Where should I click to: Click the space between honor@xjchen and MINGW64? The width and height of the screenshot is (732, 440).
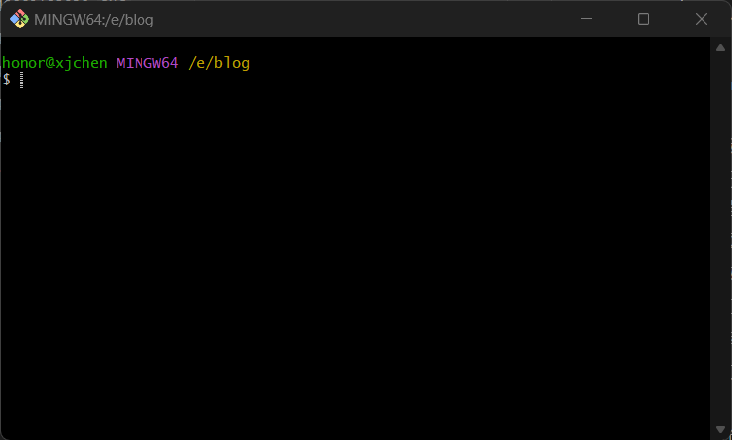click(x=112, y=63)
